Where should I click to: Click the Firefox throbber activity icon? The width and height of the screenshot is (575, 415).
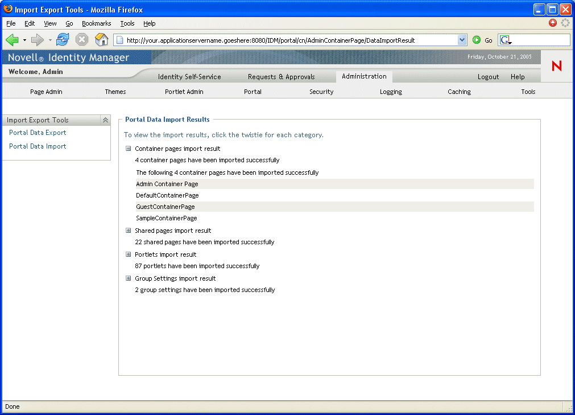coord(565,23)
